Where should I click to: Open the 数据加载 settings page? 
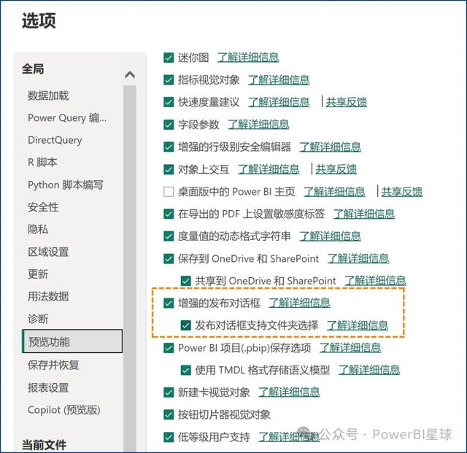tap(48, 96)
